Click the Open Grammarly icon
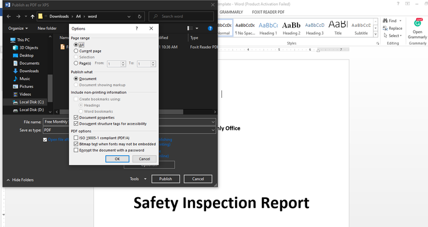This screenshot has height=227, width=428. (x=417, y=23)
